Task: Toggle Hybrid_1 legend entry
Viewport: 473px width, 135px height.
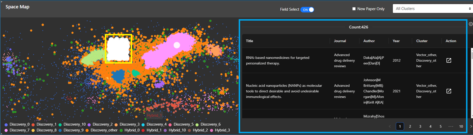Action: click(x=151, y=130)
